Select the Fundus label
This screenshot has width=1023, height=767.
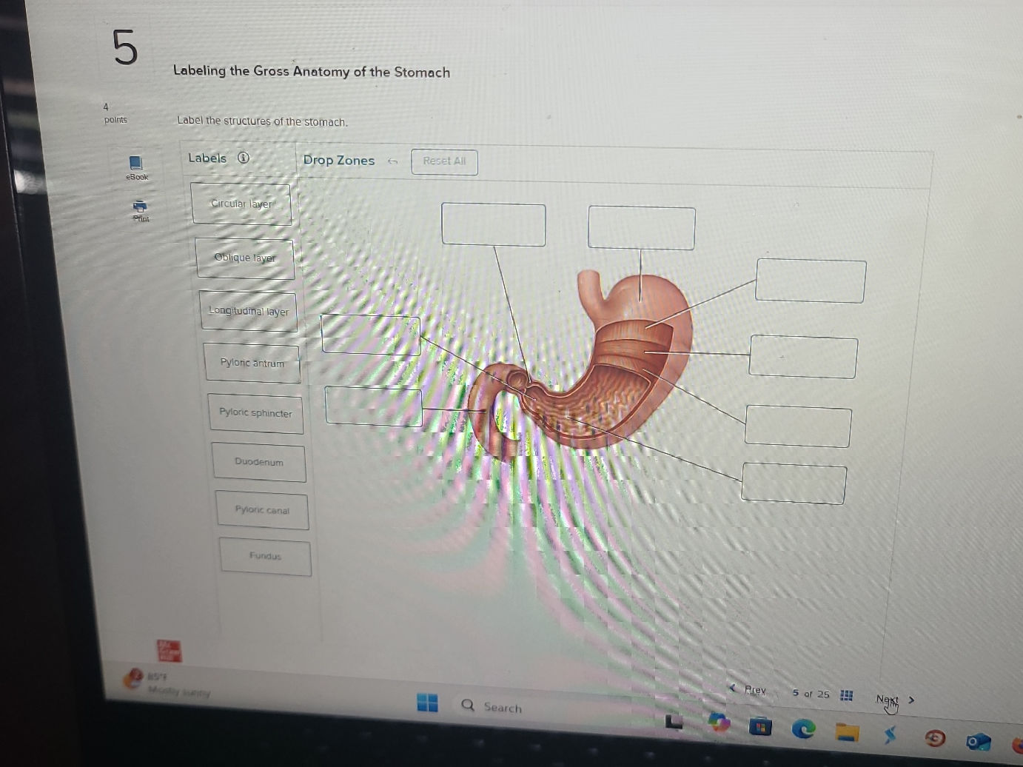coord(264,557)
